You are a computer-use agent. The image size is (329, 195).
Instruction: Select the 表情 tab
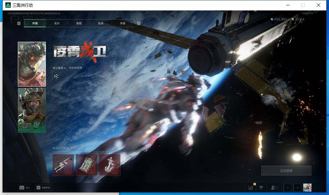pyautogui.click(x=79, y=23)
